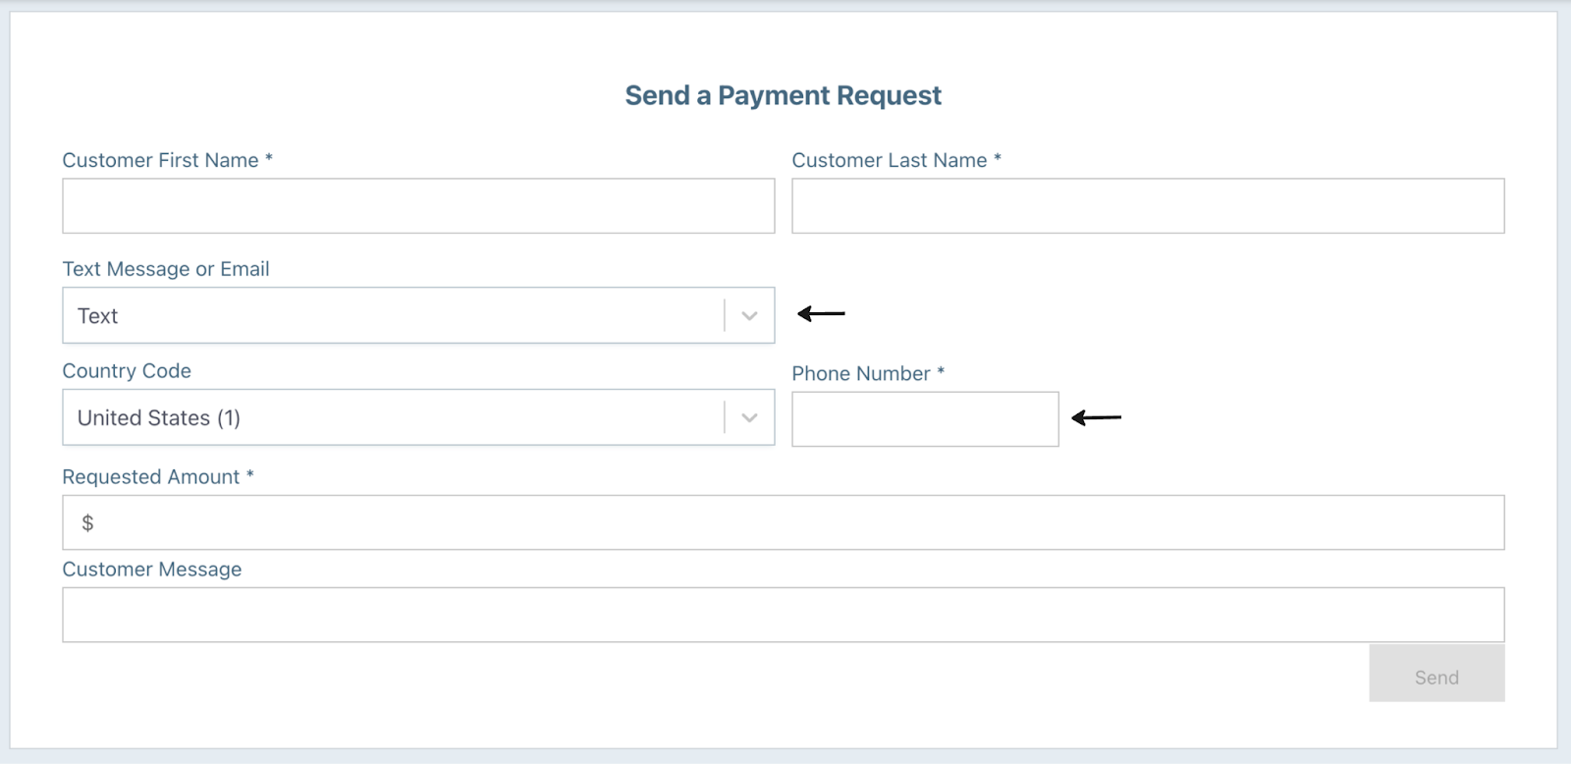Click the 'Customer First Name *' label

click(168, 160)
